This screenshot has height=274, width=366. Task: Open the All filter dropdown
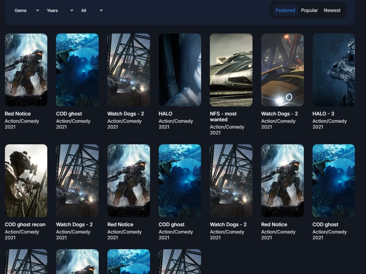click(x=92, y=11)
